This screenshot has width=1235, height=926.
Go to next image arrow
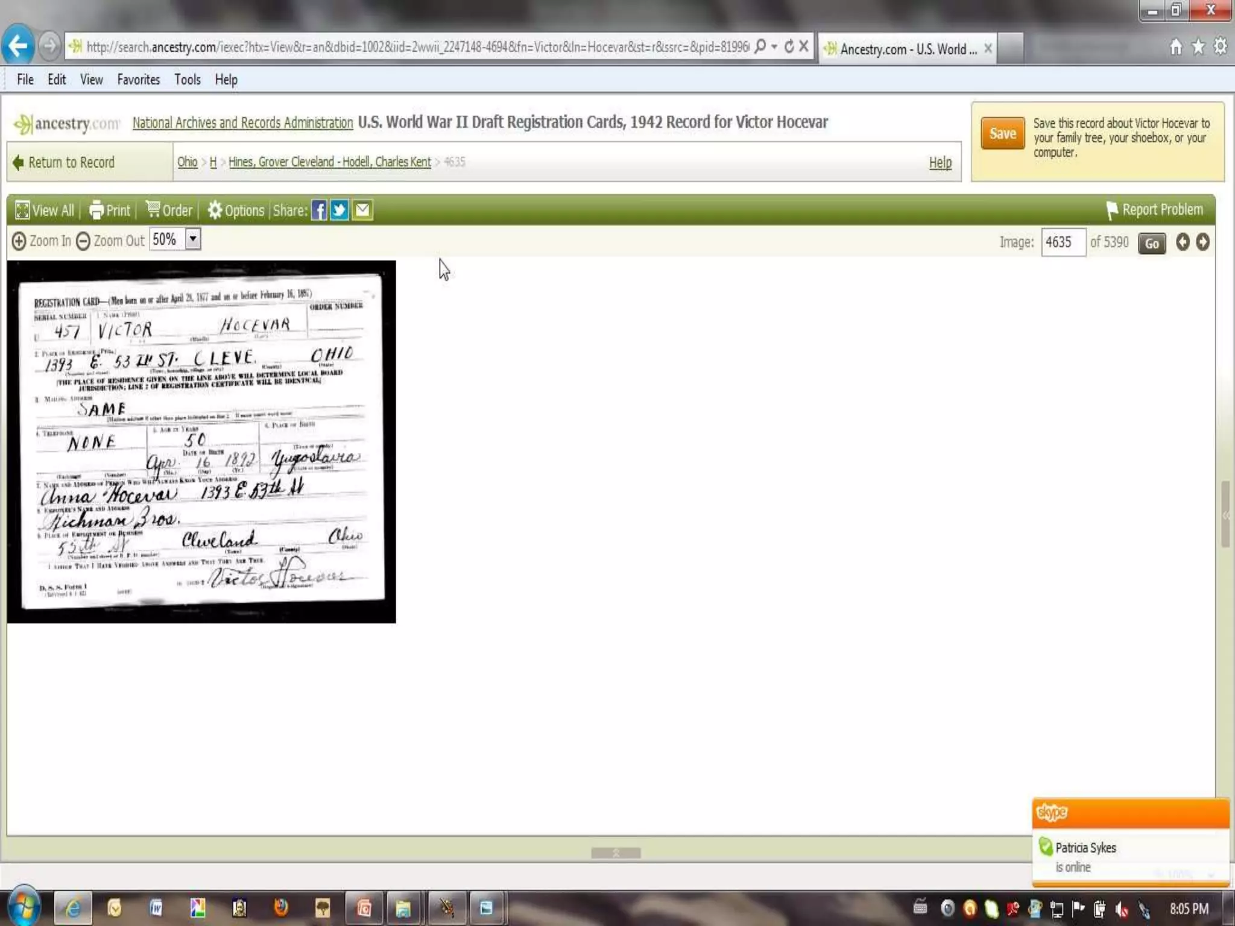(1202, 242)
